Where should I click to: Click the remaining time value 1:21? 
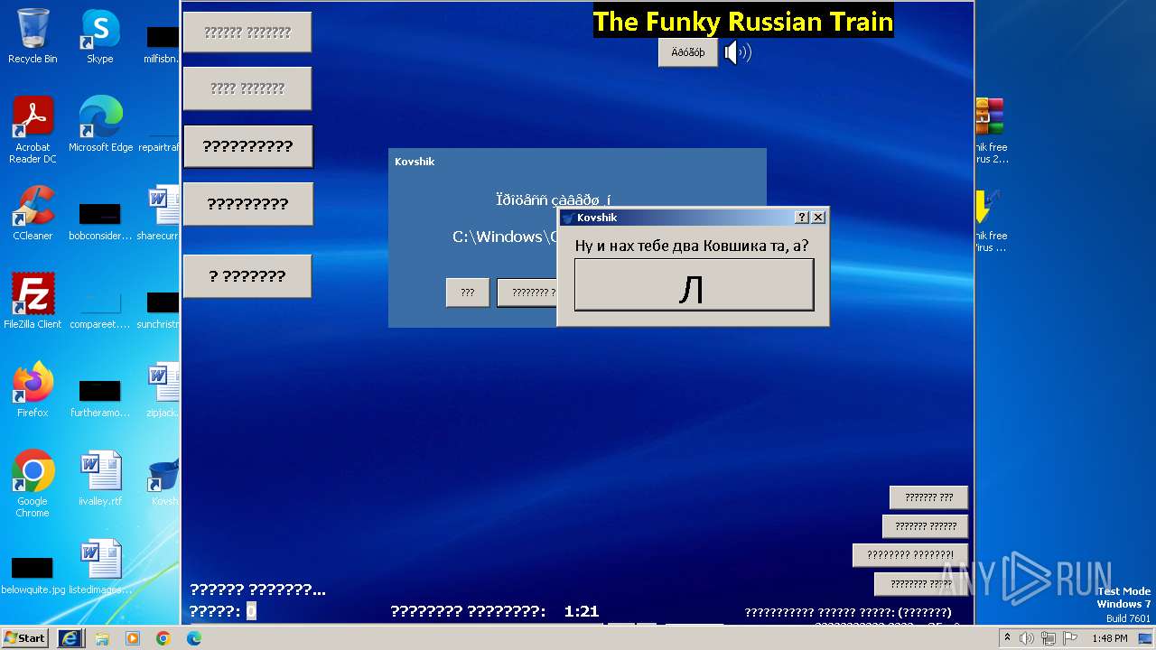pos(582,611)
